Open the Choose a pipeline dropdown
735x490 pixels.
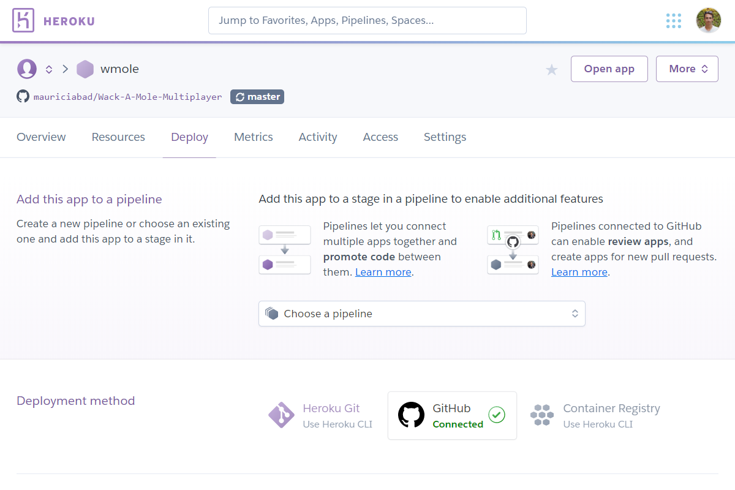coord(422,314)
